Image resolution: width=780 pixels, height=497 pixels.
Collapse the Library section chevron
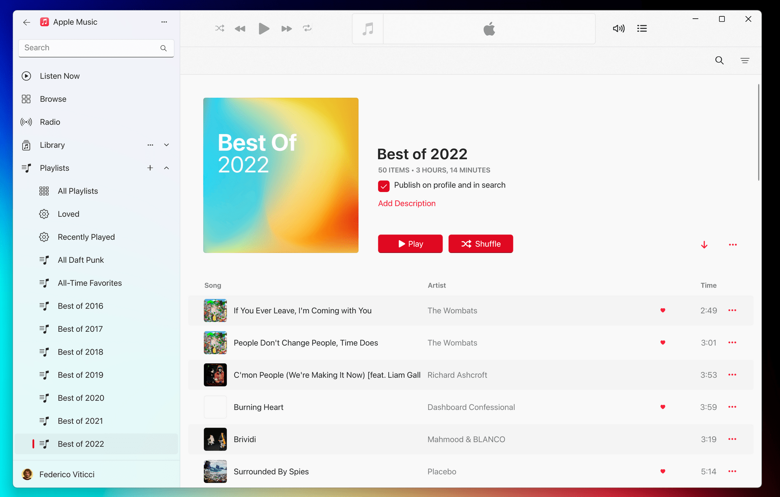coord(167,144)
